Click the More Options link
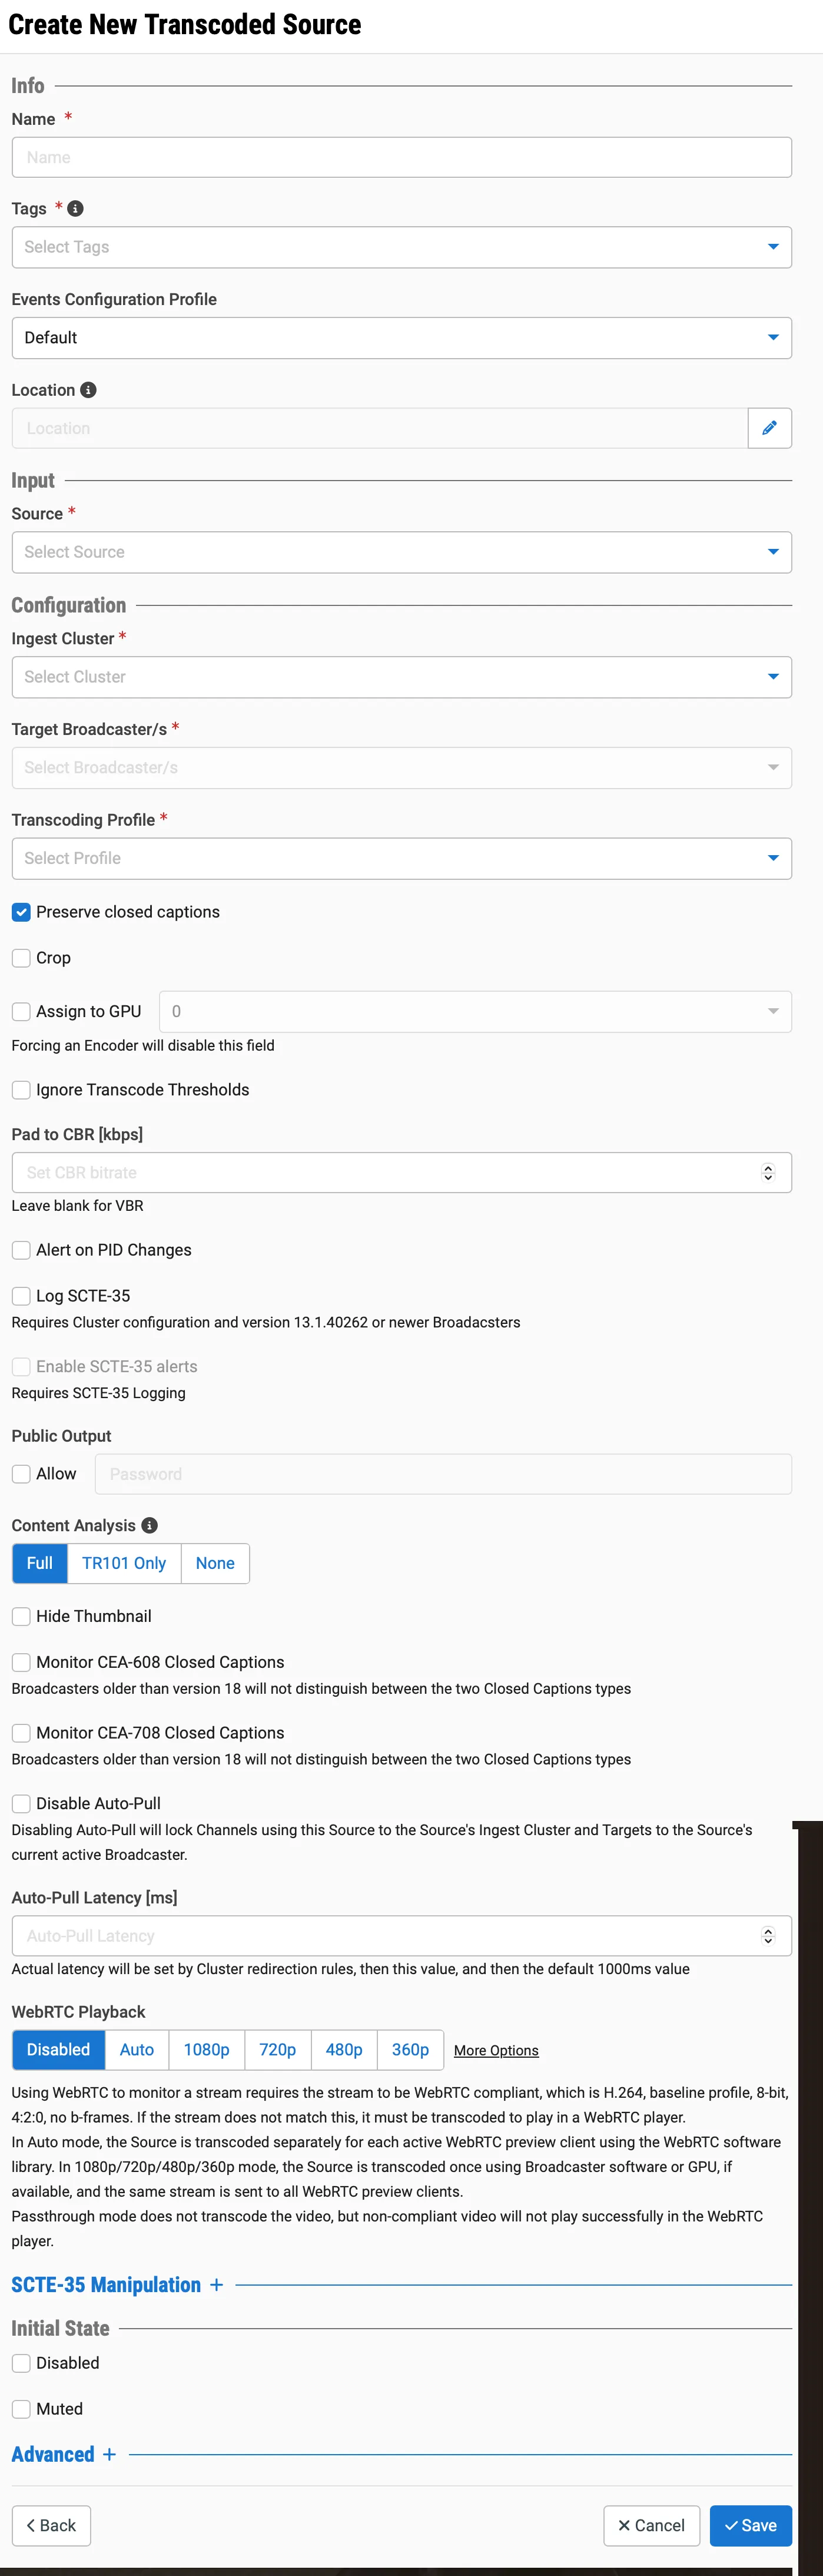This screenshot has width=823, height=2576. pyautogui.click(x=496, y=2051)
